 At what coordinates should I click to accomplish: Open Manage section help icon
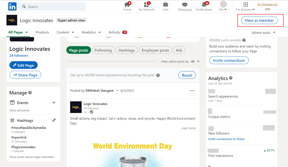pos(30,93)
